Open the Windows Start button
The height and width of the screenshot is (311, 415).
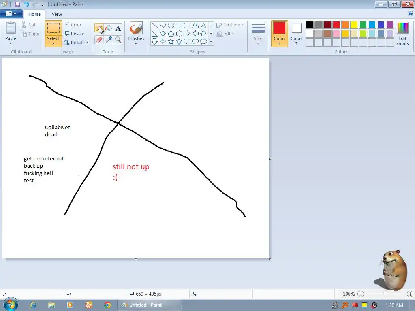click(x=11, y=305)
